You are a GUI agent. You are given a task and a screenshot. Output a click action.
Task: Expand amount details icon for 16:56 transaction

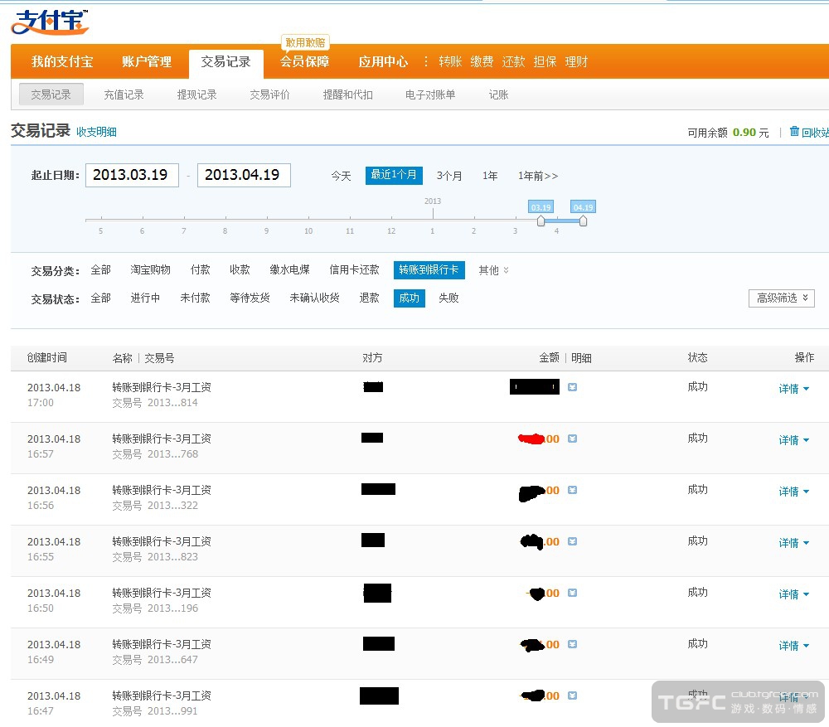(x=572, y=490)
